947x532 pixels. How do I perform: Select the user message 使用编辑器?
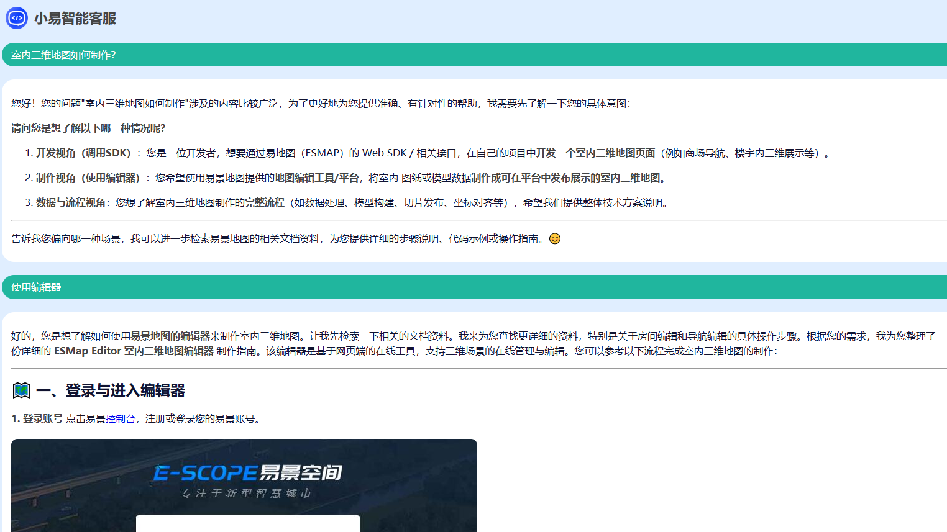point(475,287)
